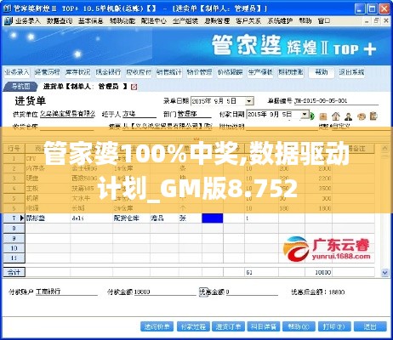
Task: Click the 销售统计 toolbar button
Action: [x=169, y=72]
